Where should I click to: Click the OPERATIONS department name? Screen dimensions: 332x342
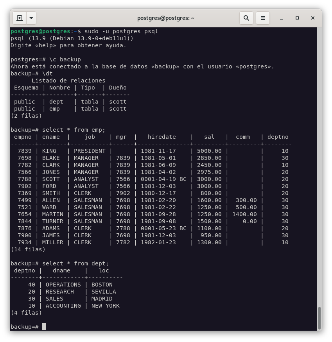(63, 285)
